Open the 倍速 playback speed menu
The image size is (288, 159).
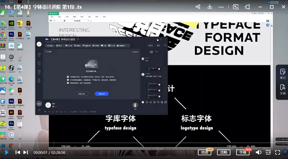(x=205, y=152)
